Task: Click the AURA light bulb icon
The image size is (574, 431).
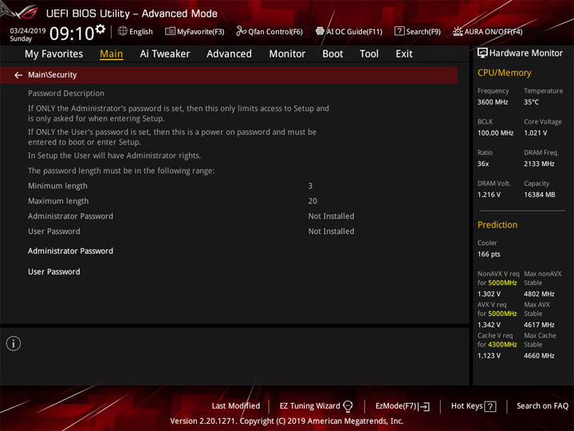Action: coord(458,31)
